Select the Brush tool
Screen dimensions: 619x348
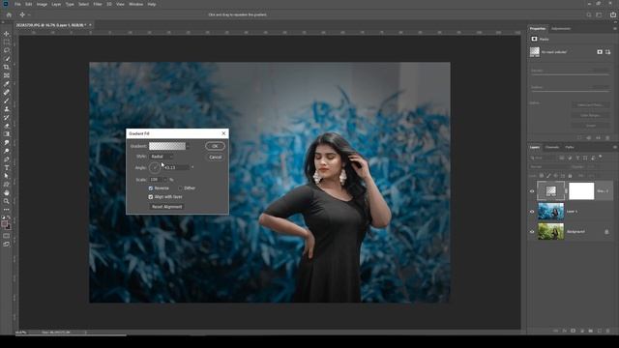7,101
